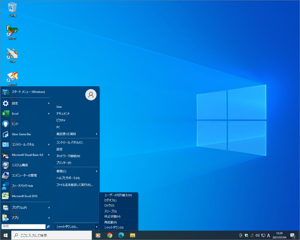Open Microsoft Edge from the taskbar
300x240 pixels.
[x=121, y=235]
